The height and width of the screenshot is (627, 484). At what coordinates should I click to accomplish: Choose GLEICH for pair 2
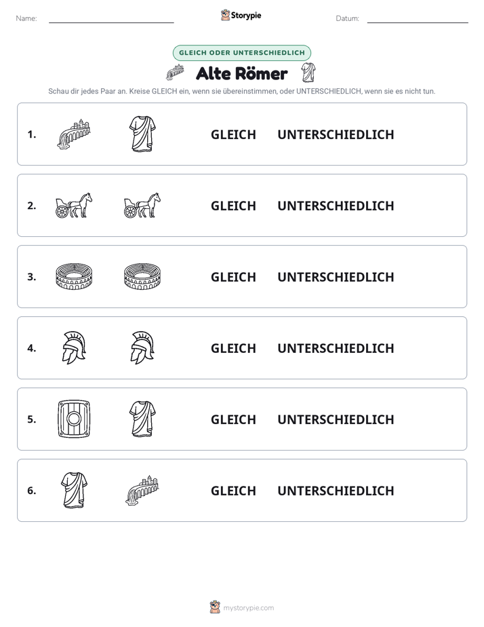(x=233, y=206)
